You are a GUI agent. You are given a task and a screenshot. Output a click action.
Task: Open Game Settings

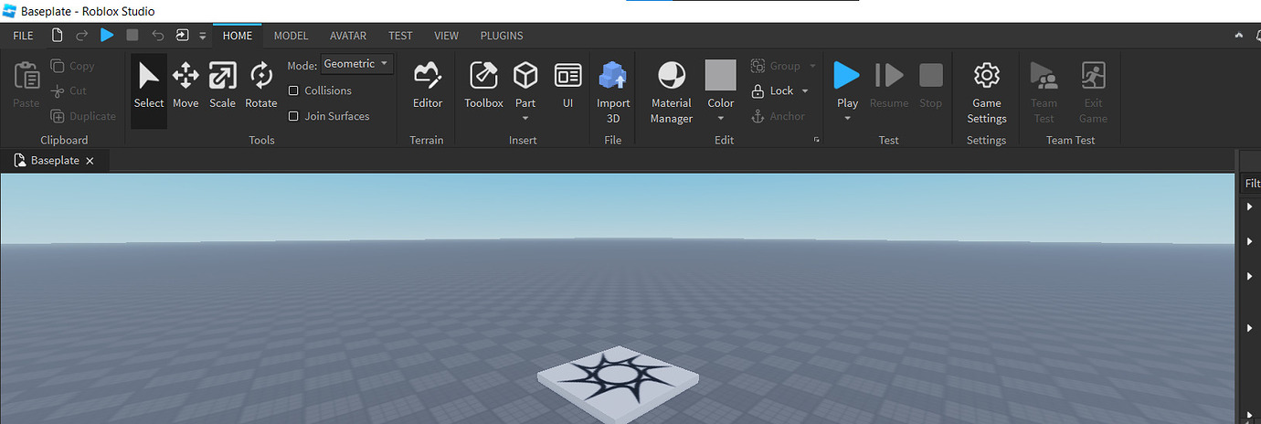tap(987, 91)
